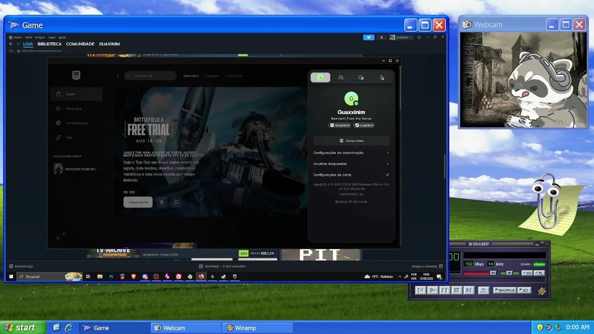
Task: Click the Steam back arrow
Action: 11,44
